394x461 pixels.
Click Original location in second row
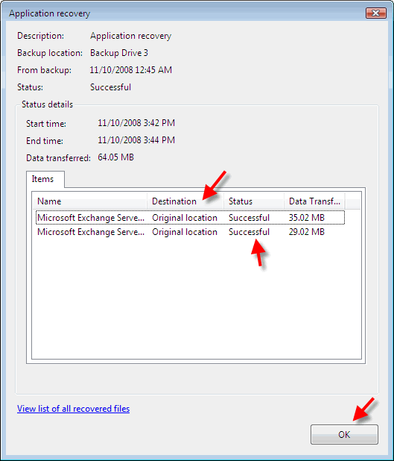pyautogui.click(x=185, y=232)
